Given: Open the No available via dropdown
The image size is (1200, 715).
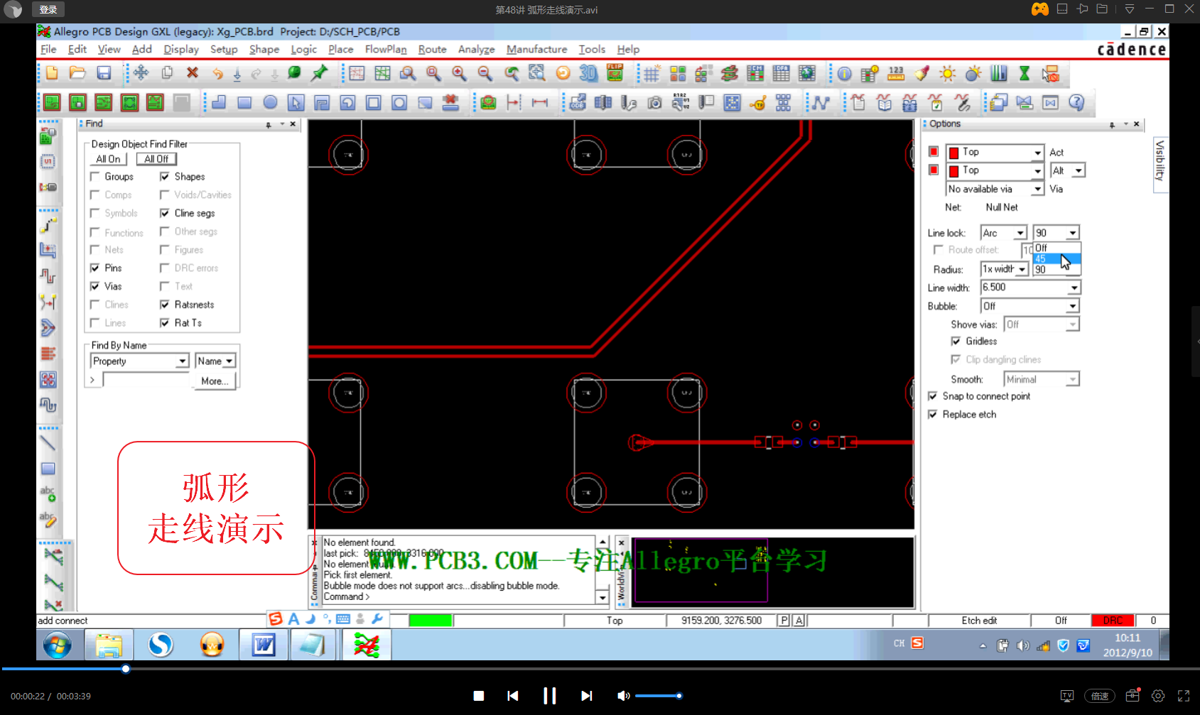Looking at the screenshot, I should coord(1037,189).
